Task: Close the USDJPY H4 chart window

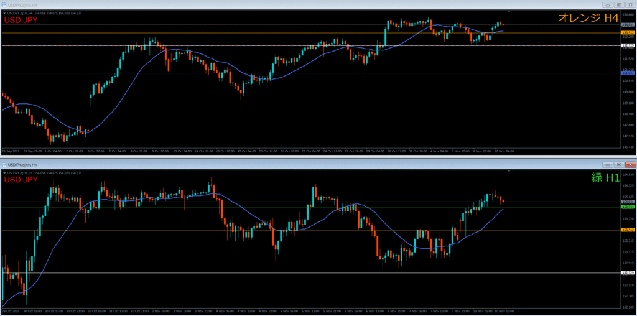Action: click(x=629, y=6)
